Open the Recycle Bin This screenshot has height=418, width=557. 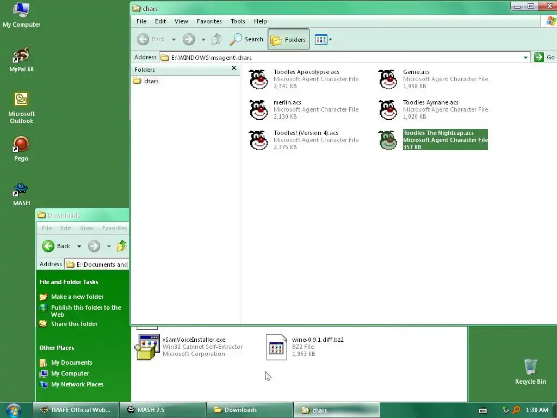click(530, 371)
